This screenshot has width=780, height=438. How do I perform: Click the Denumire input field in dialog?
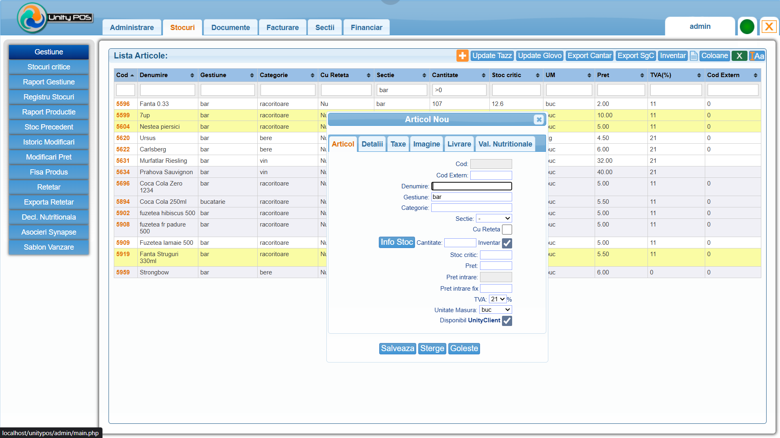pos(471,186)
